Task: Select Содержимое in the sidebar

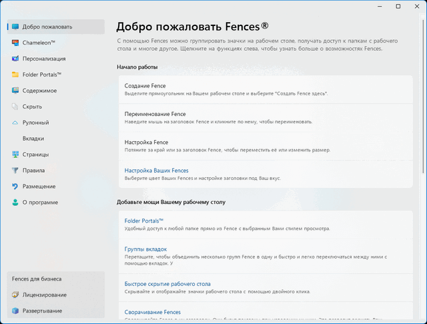Action: tap(56, 91)
